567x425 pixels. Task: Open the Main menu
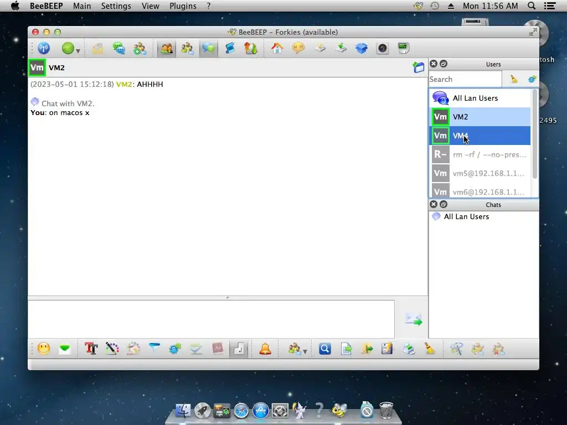(82, 6)
